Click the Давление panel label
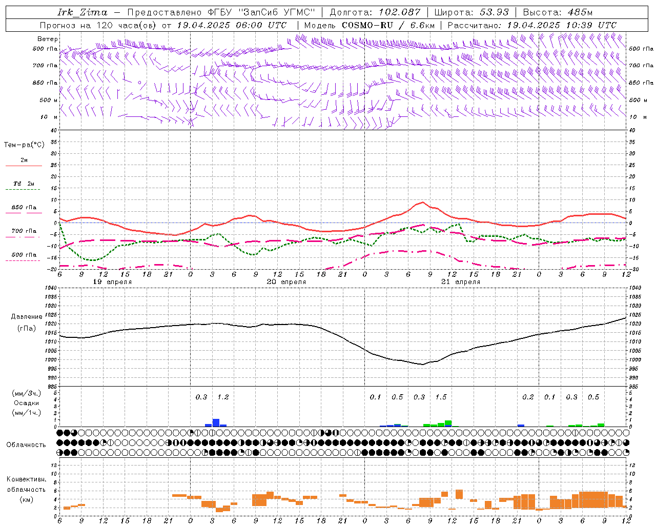The image size is (656, 525). [27, 316]
